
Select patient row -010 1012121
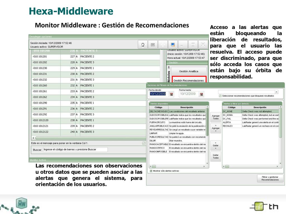pos(89,126)
